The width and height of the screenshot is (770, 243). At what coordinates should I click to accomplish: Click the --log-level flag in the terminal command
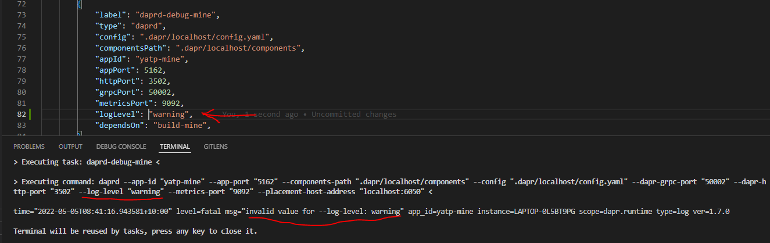click(x=101, y=191)
